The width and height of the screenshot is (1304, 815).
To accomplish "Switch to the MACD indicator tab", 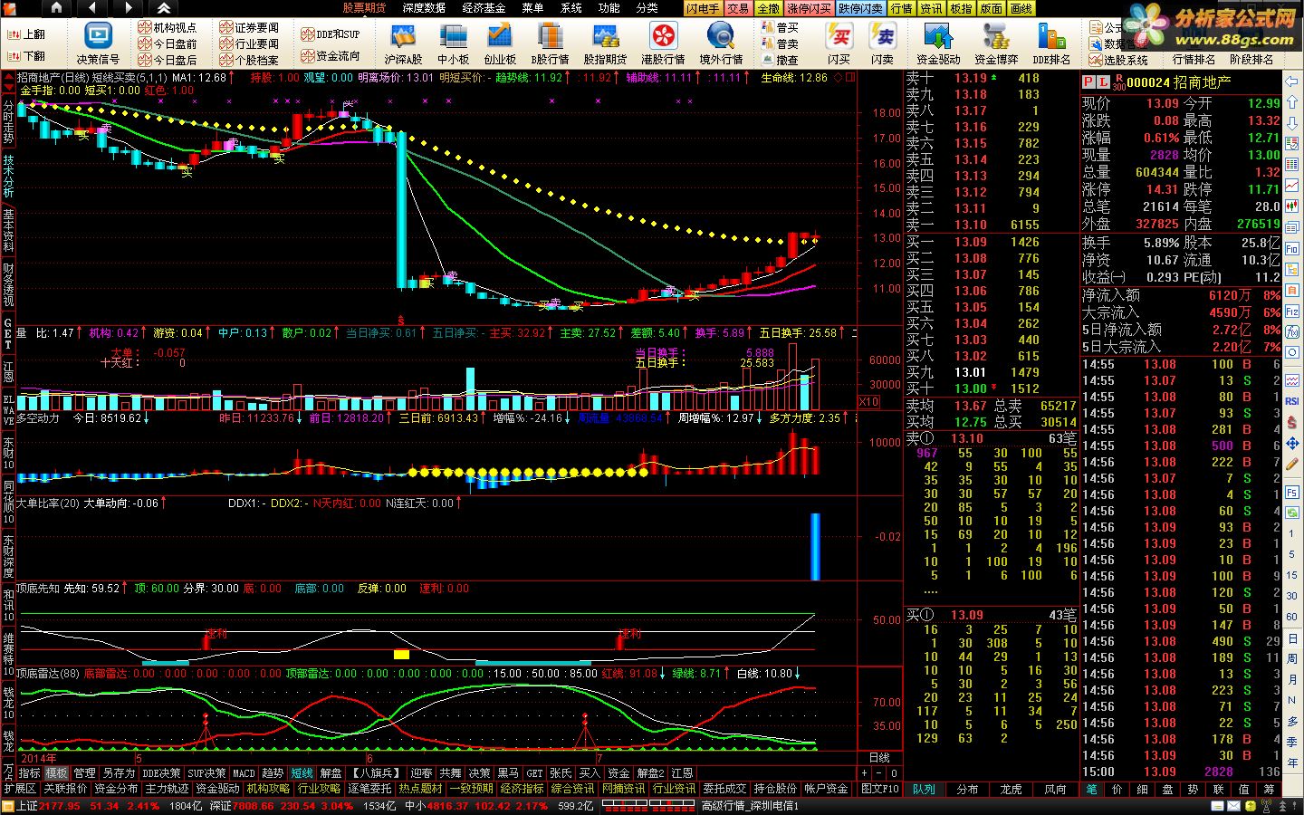I will coord(244,773).
